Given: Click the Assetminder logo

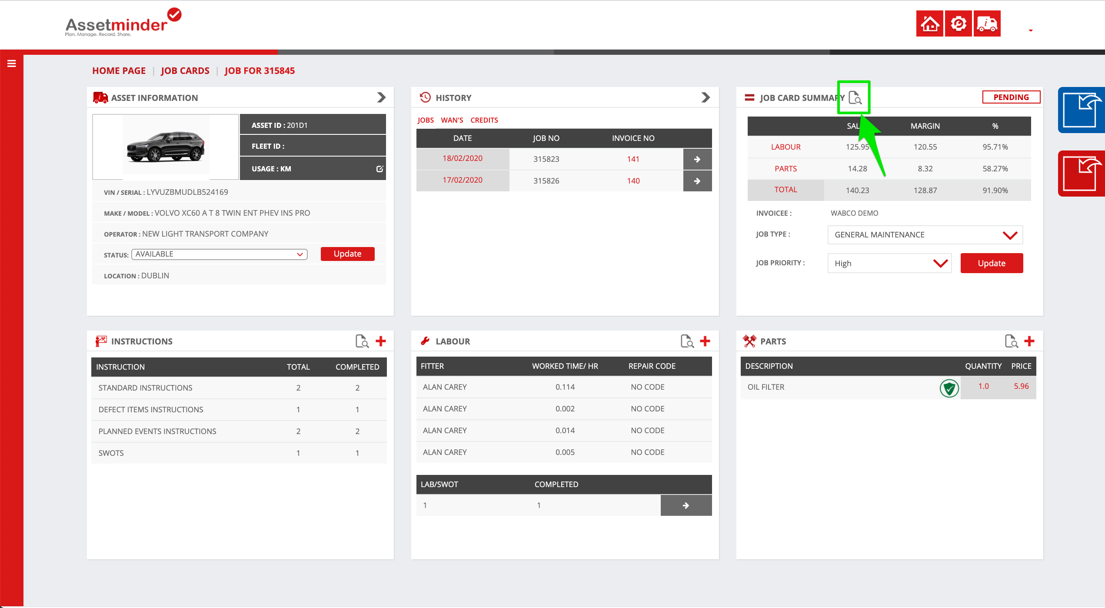Looking at the screenshot, I should [123, 23].
